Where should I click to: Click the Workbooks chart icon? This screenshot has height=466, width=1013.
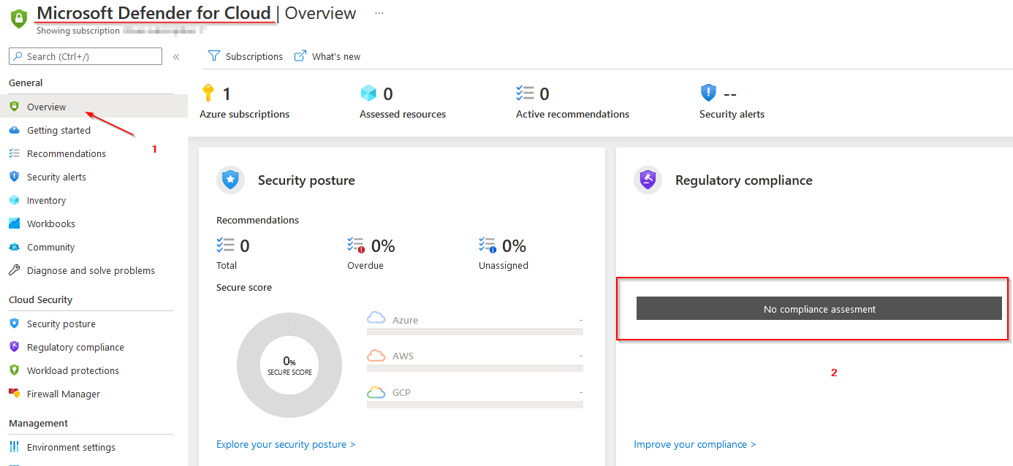[x=14, y=224]
